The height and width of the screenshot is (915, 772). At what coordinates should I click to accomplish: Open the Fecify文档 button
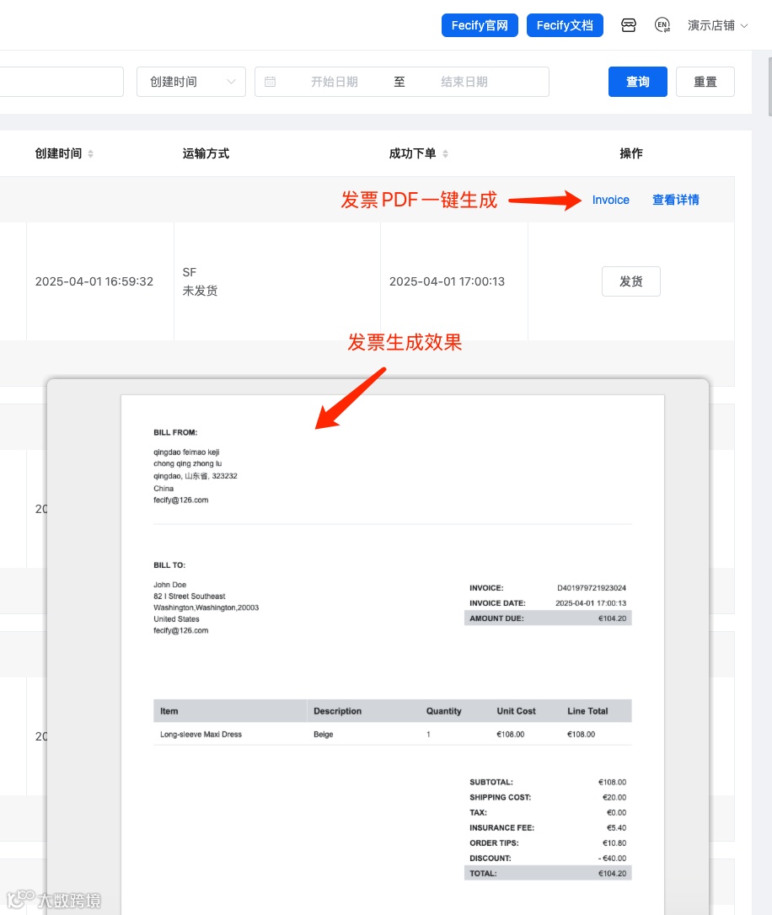(565, 25)
